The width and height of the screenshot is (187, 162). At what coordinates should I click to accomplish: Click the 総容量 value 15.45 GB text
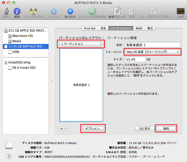pyautogui.click(x=153, y=143)
